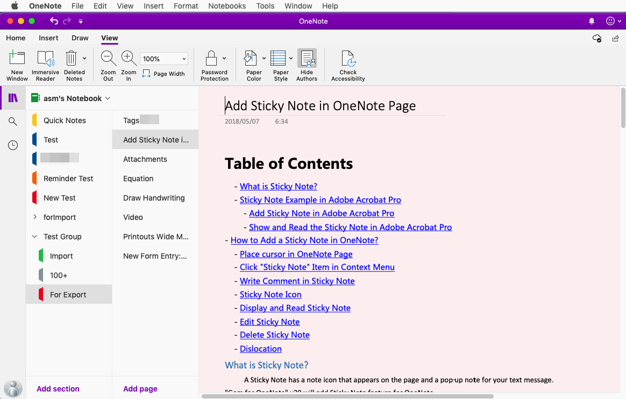Screen dimensions: 626x399
Task: Switch to the Draw ribbon tab
Action: point(80,38)
